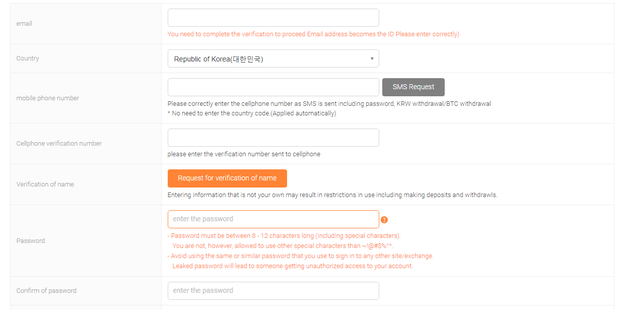
Task: Click the Confirm of password input field
Action: pyautogui.click(x=273, y=290)
